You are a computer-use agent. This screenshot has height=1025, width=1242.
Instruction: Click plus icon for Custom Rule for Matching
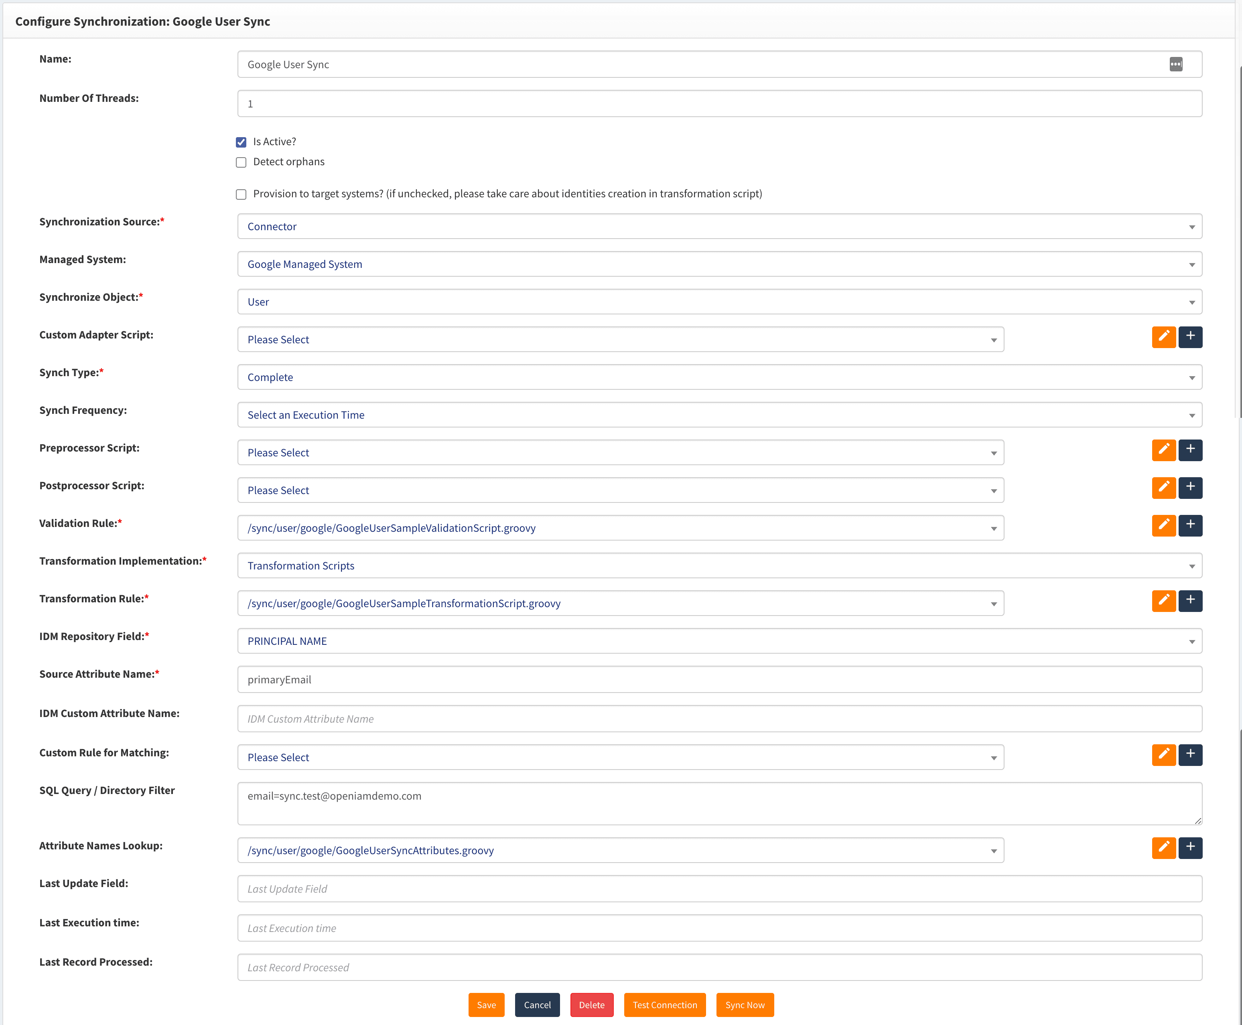coord(1190,754)
